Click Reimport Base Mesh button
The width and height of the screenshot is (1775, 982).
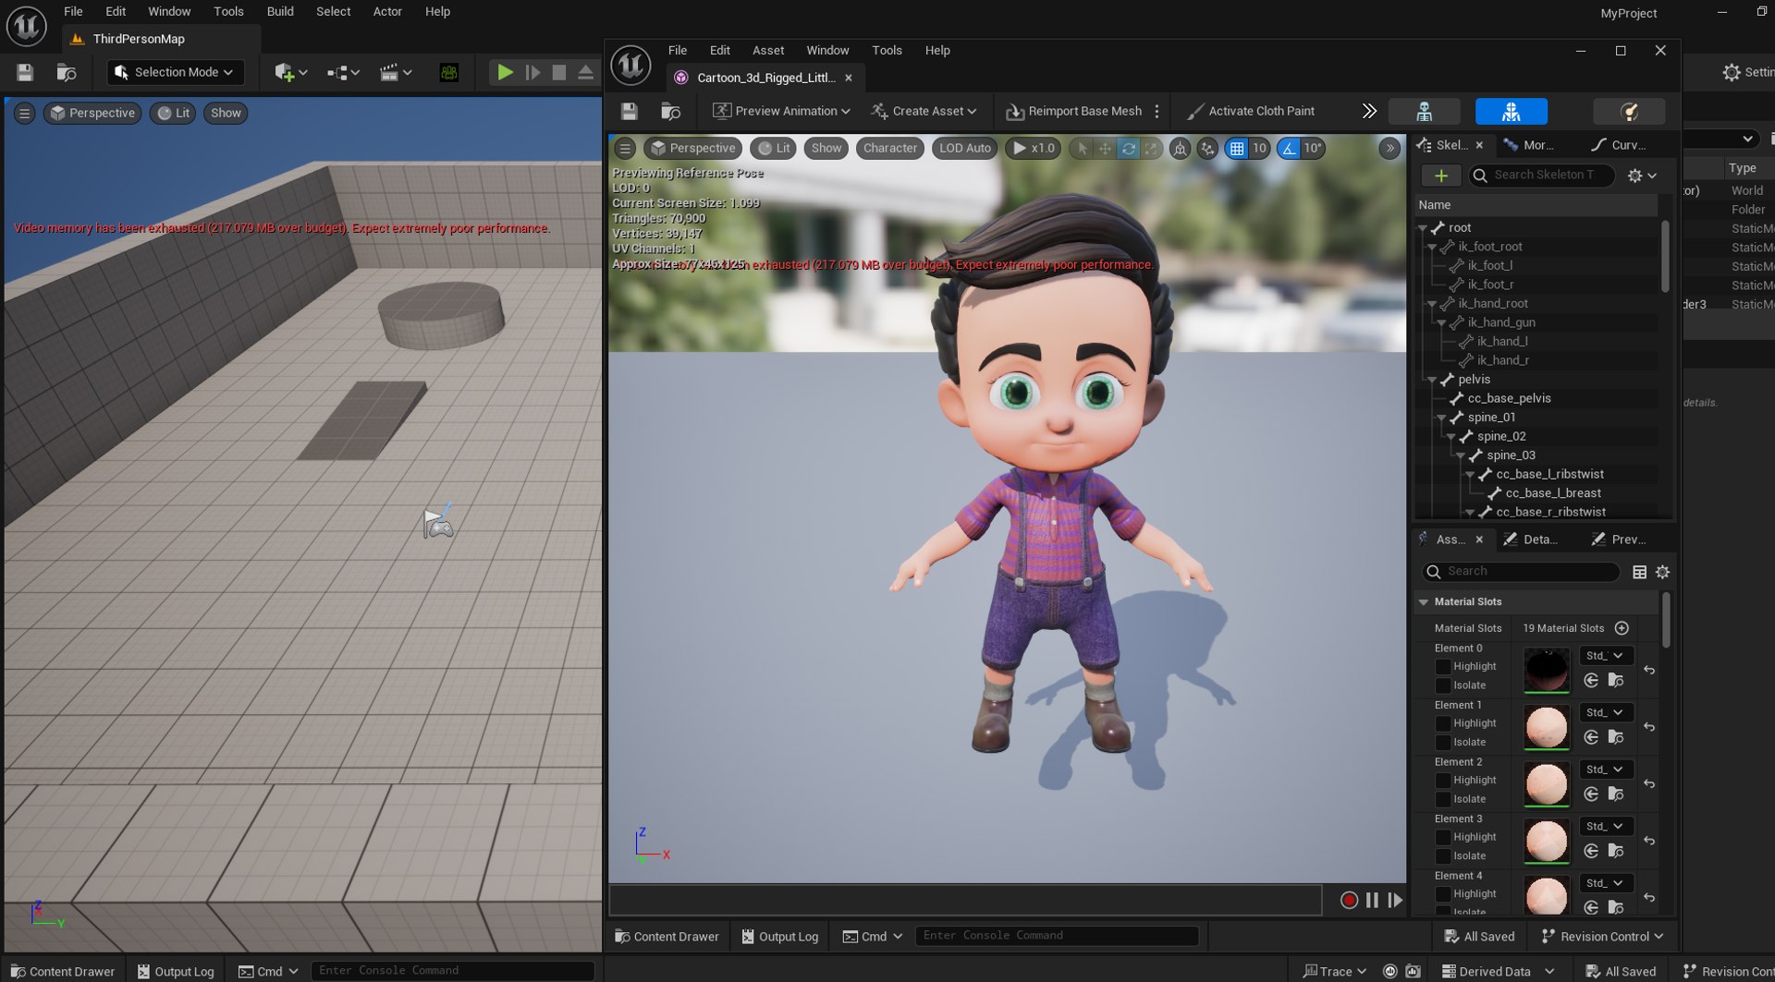click(1074, 111)
